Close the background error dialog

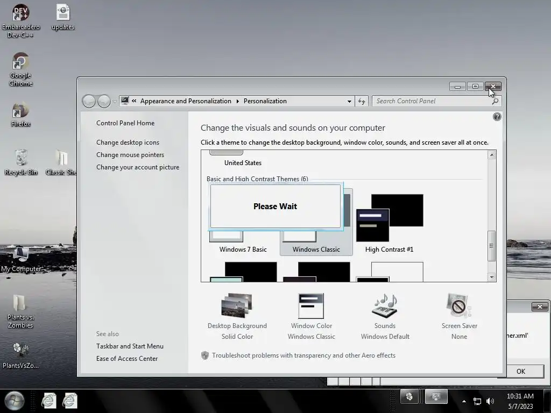[539, 307]
